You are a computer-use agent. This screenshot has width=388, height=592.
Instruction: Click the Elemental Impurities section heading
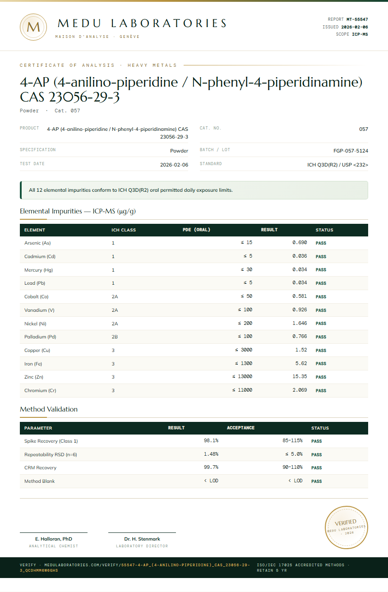pyautogui.click(x=78, y=211)
